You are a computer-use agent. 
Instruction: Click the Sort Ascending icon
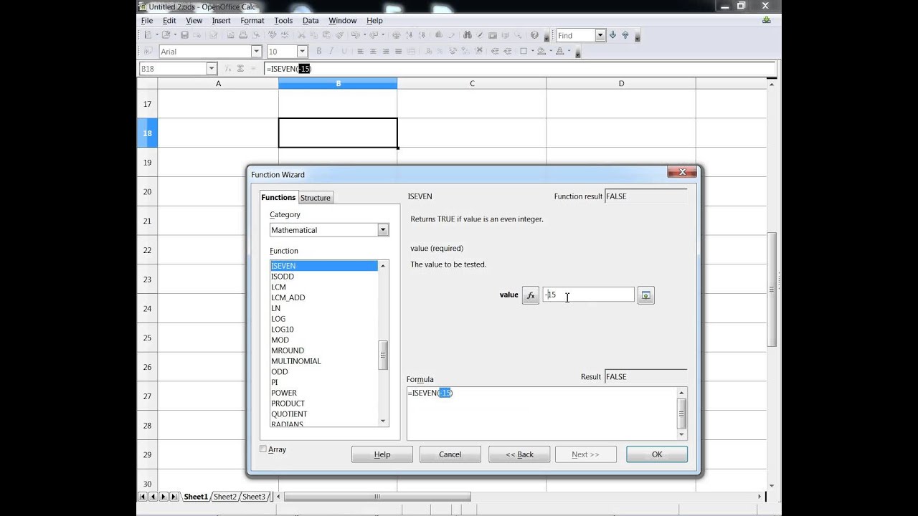click(410, 35)
